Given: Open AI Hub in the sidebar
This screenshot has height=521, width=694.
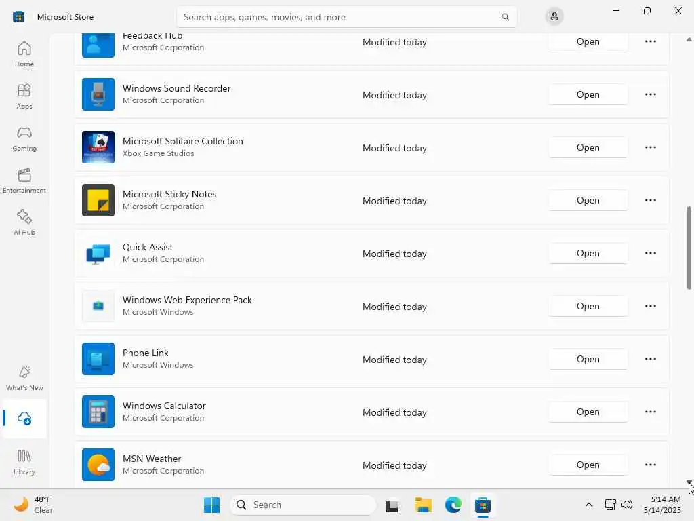Looking at the screenshot, I should click(x=24, y=223).
